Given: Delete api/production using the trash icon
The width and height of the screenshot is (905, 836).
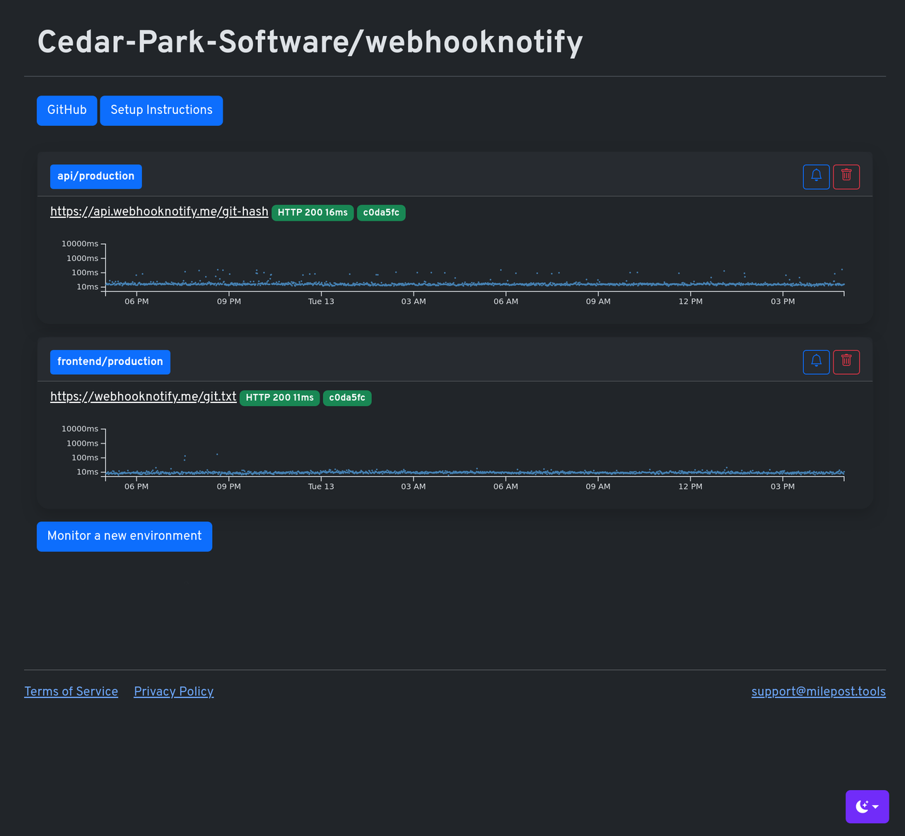Looking at the screenshot, I should click(x=846, y=176).
